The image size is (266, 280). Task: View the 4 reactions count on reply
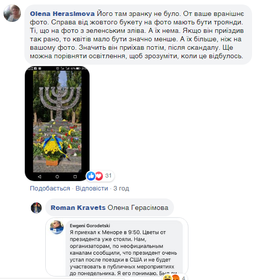click(183, 278)
